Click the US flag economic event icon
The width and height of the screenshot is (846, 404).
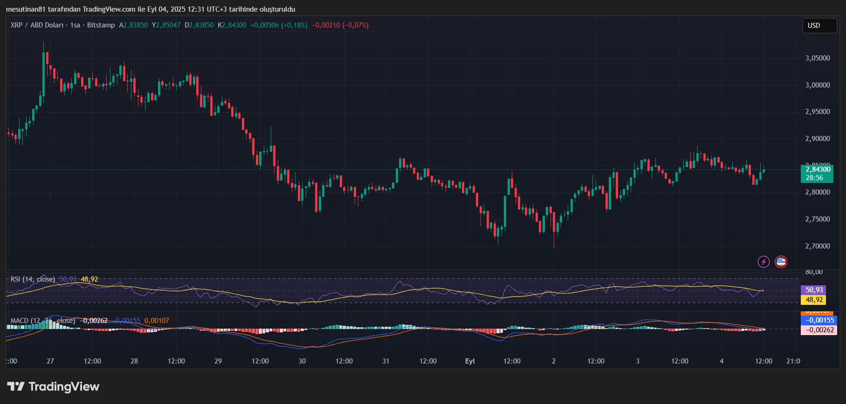pyautogui.click(x=781, y=262)
